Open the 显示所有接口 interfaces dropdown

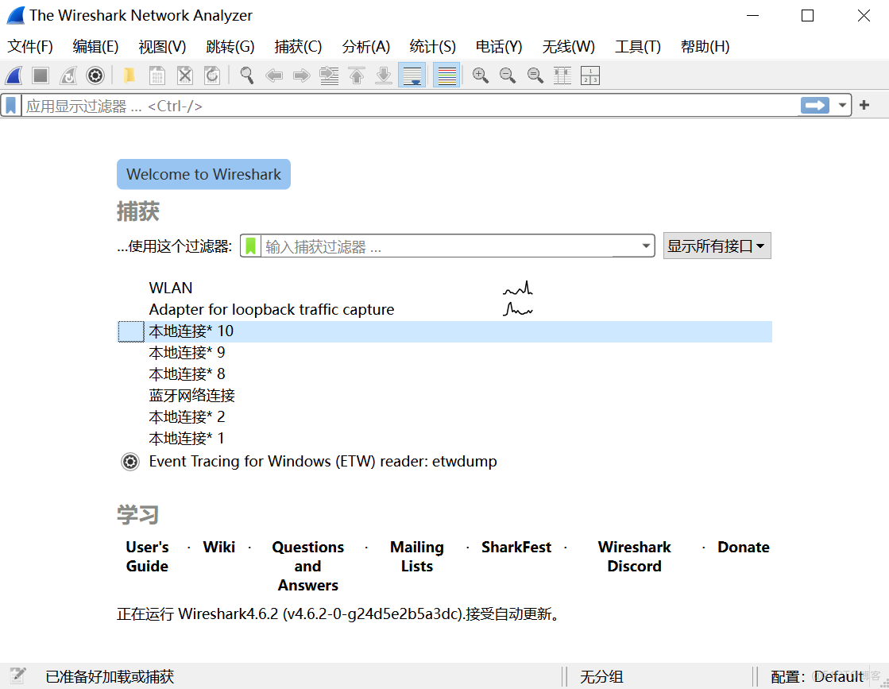point(716,246)
